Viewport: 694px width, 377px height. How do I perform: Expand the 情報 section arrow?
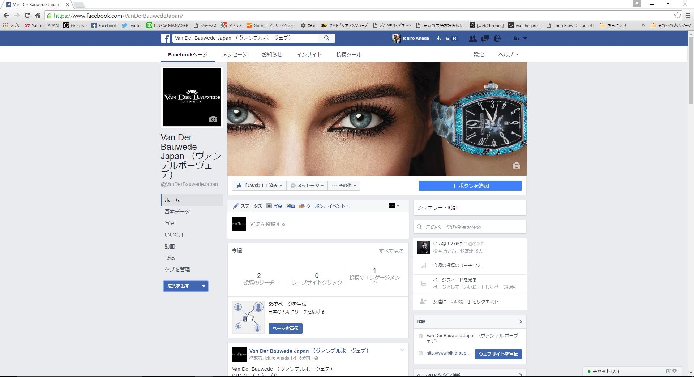(x=520, y=322)
